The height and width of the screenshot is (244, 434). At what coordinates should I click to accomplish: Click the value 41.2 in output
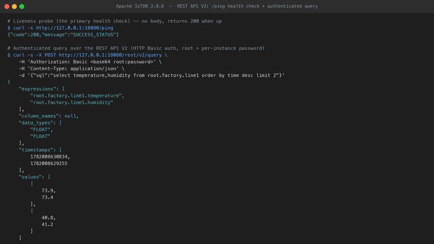47,225
